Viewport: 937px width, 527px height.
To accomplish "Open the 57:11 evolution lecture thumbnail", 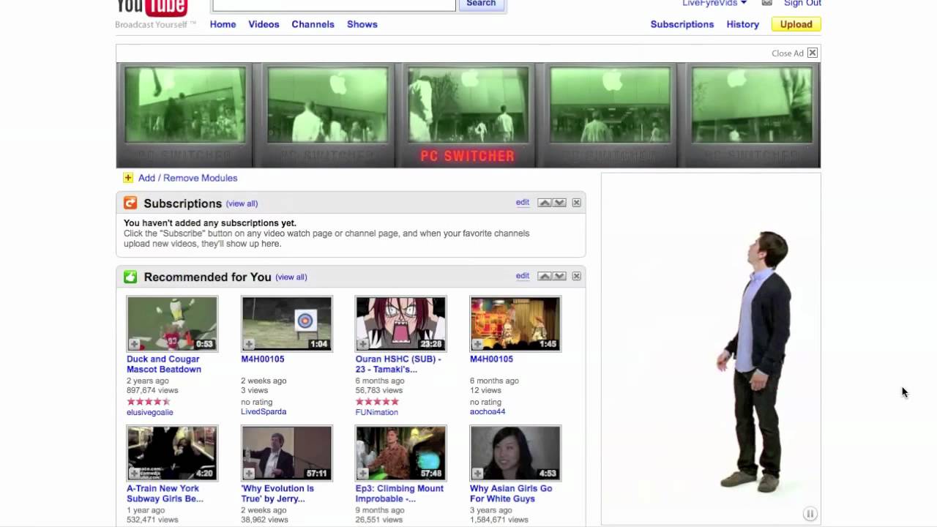I will 287,453.
